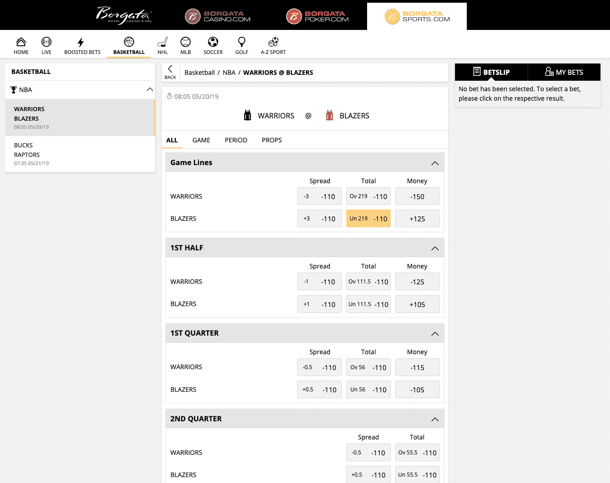This screenshot has width=610, height=483.
Task: Bet Blazers -105 first quarter moneyline
Action: [x=417, y=390]
